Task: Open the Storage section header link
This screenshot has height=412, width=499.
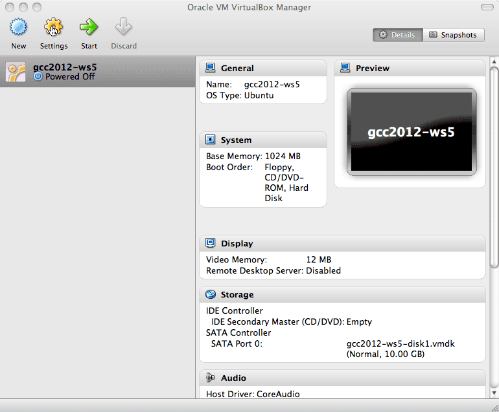Action: [x=237, y=294]
